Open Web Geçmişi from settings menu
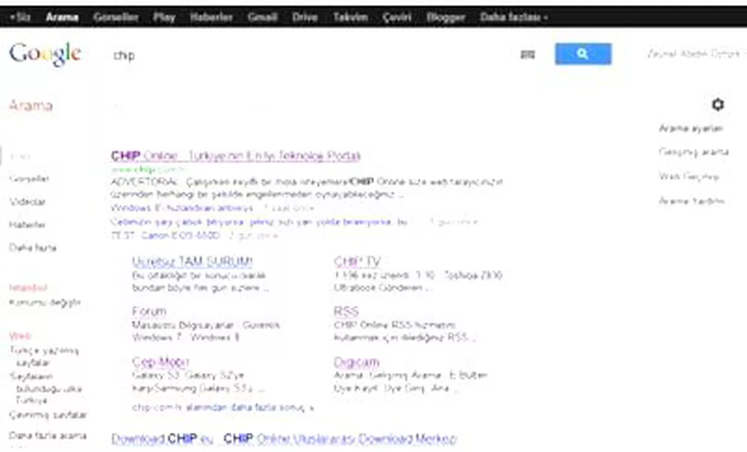 689,177
